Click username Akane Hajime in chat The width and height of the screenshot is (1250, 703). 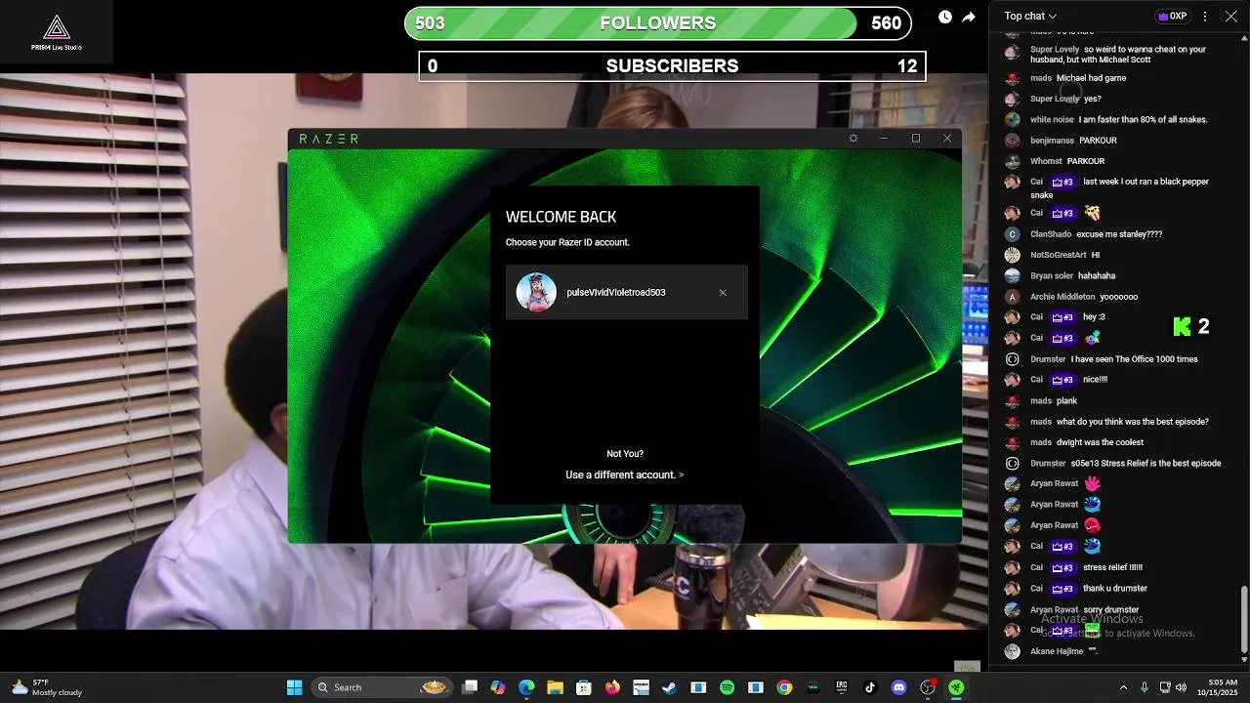point(1057,651)
